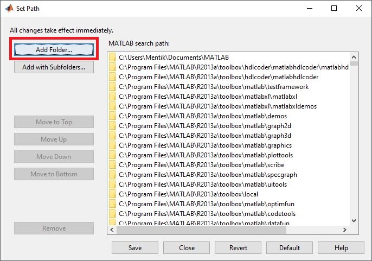Click the path list scroll up arrow
The image size is (372, 261).
[354, 57]
